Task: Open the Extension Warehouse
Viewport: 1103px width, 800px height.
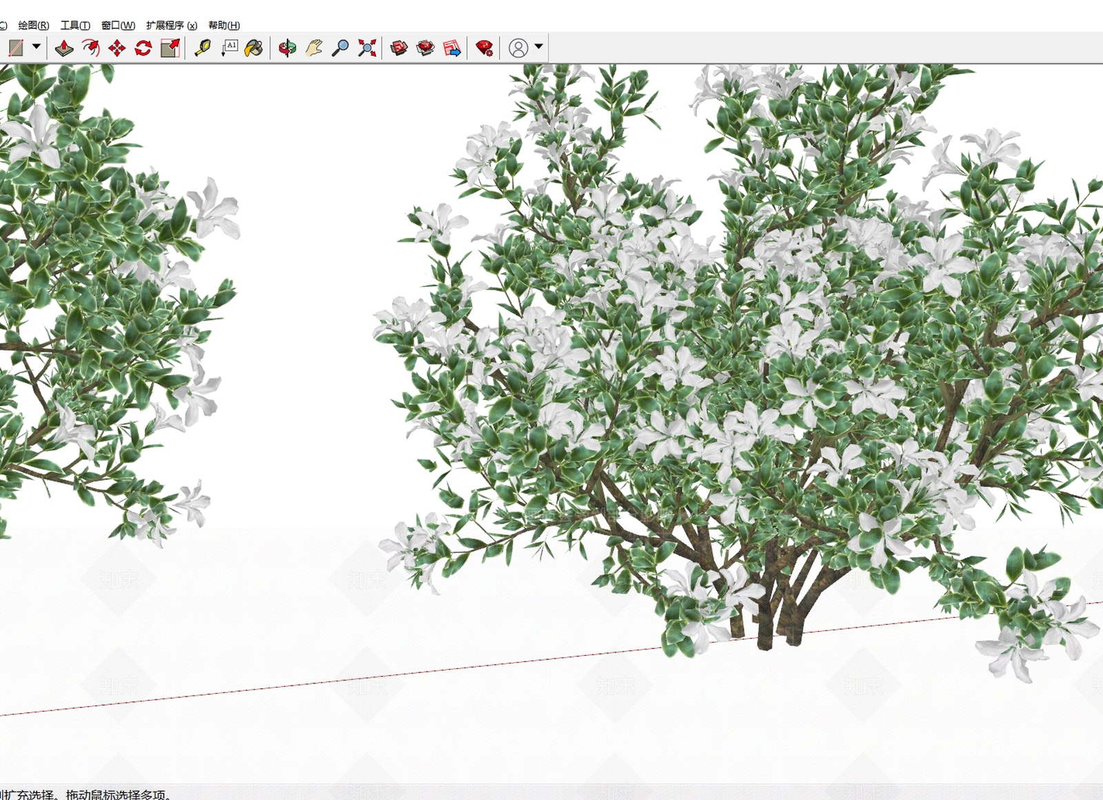Action: pyautogui.click(x=425, y=48)
